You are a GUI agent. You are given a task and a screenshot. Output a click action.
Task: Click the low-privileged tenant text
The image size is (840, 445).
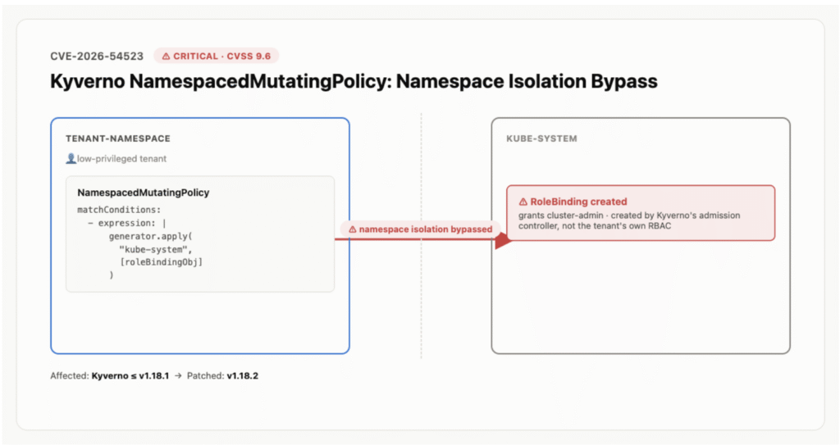point(121,158)
